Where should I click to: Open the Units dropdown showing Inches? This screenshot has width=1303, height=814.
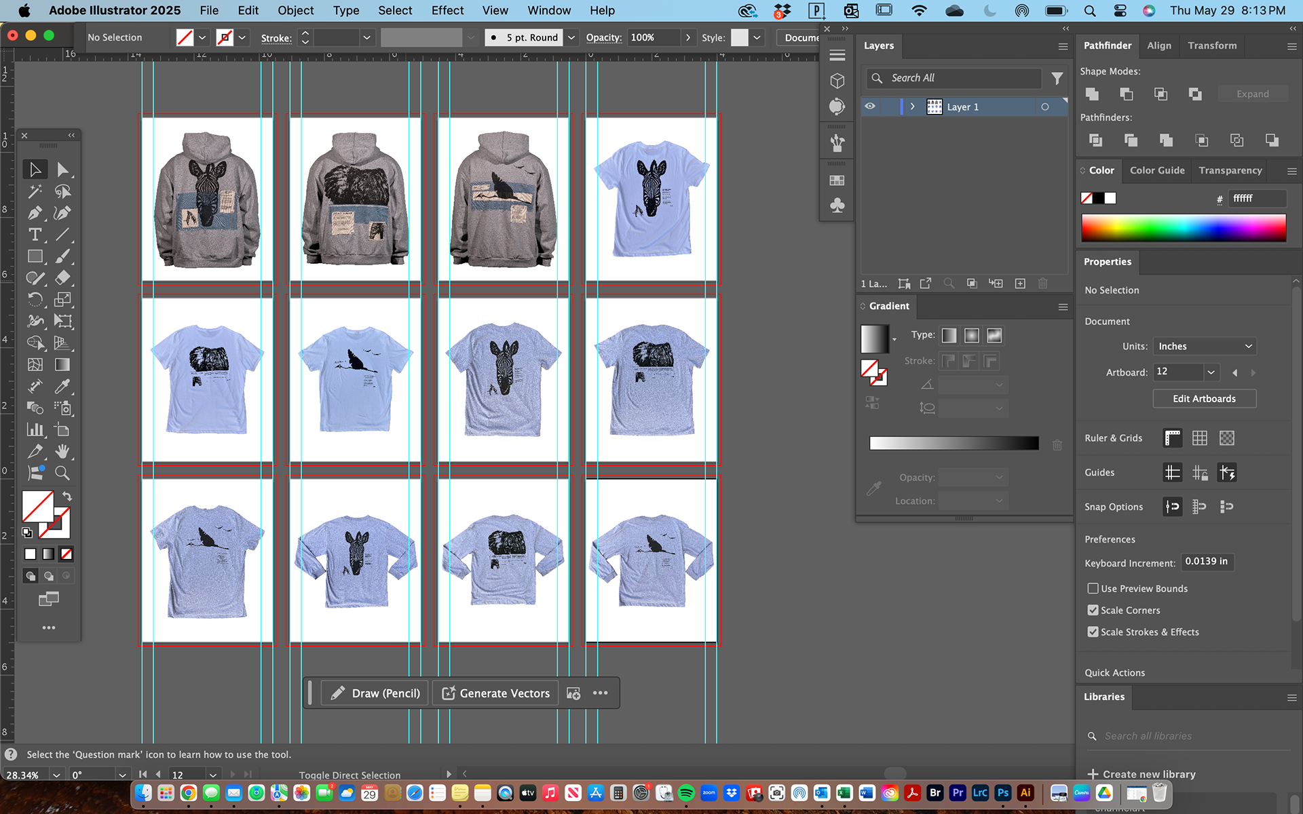tap(1204, 347)
